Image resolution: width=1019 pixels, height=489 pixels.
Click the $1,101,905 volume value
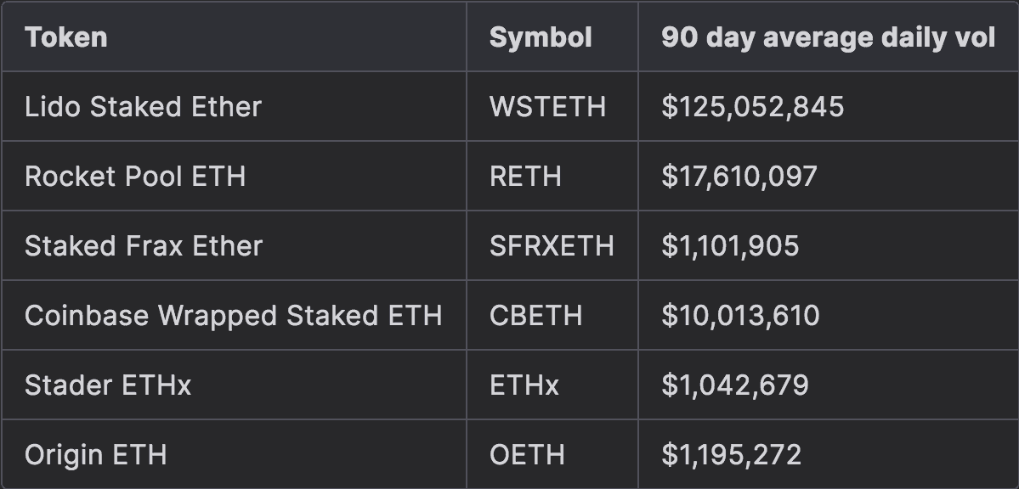click(x=730, y=246)
